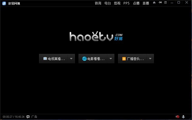Viewport: 192px width, 120px height.
Task: Toggle the muted speaker icon
Action: coord(177,116)
